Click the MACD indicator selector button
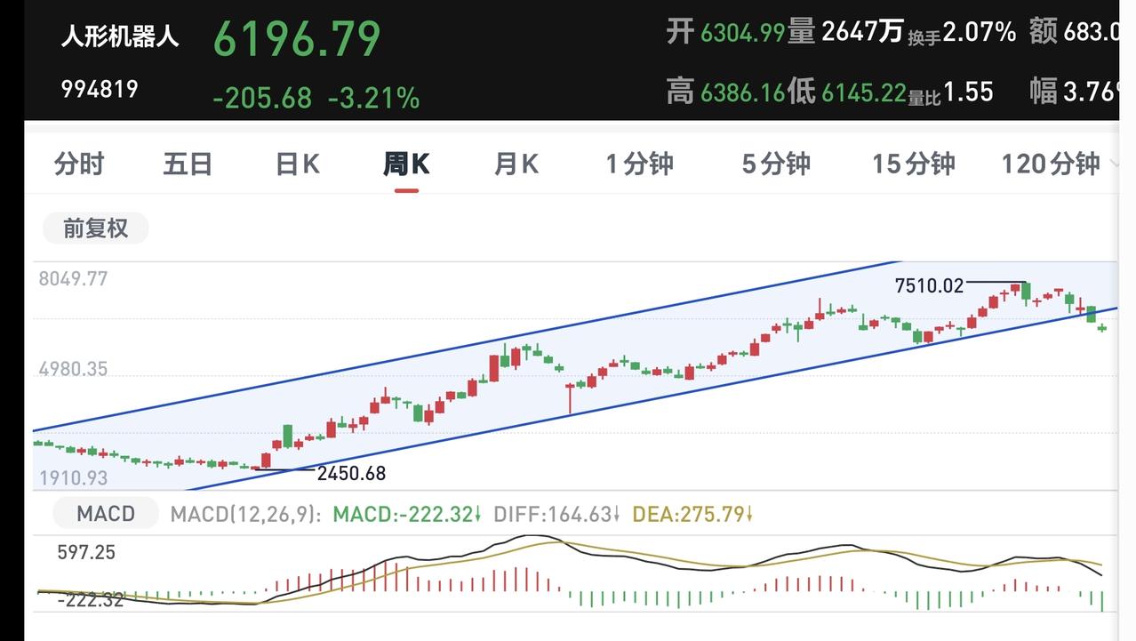 click(105, 513)
